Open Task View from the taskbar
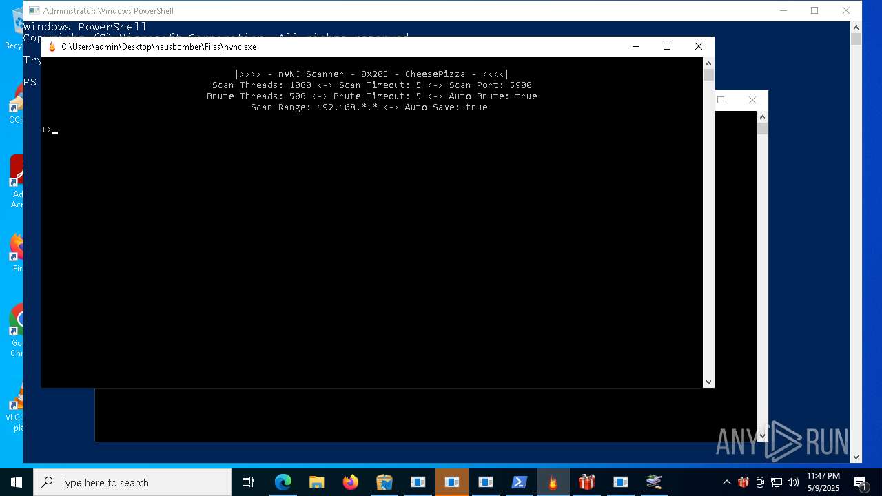This screenshot has width=882, height=496. coord(248,482)
